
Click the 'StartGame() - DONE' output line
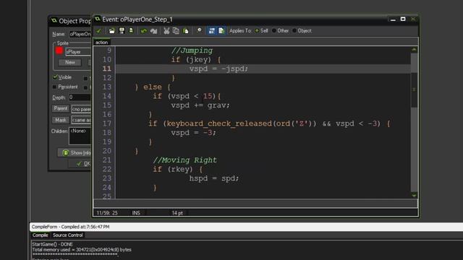pos(52,244)
